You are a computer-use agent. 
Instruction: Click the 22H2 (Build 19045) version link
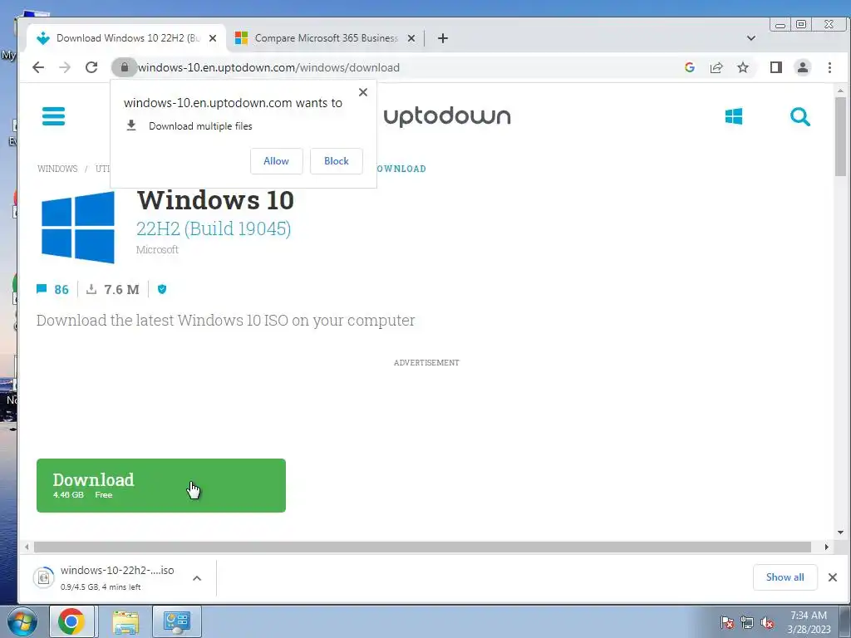214,228
